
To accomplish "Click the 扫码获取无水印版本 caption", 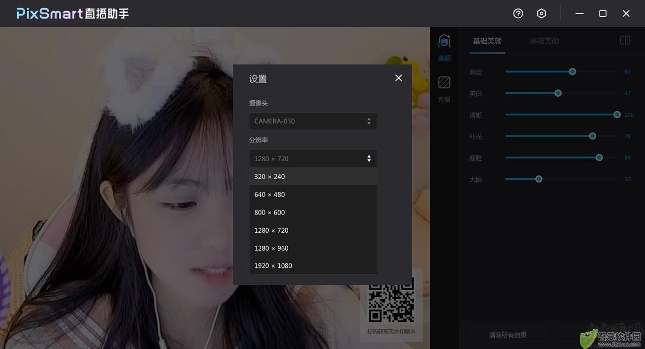I will click(392, 331).
